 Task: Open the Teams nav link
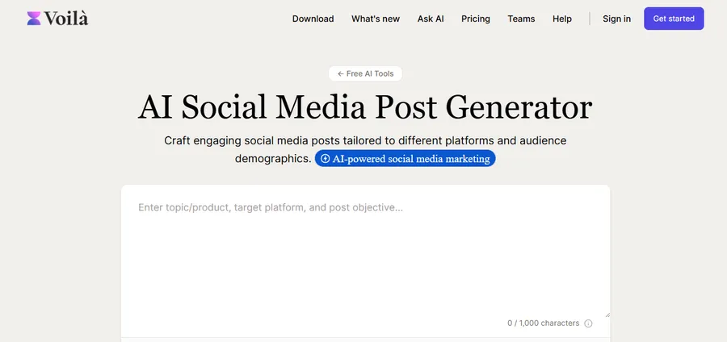[x=521, y=19]
